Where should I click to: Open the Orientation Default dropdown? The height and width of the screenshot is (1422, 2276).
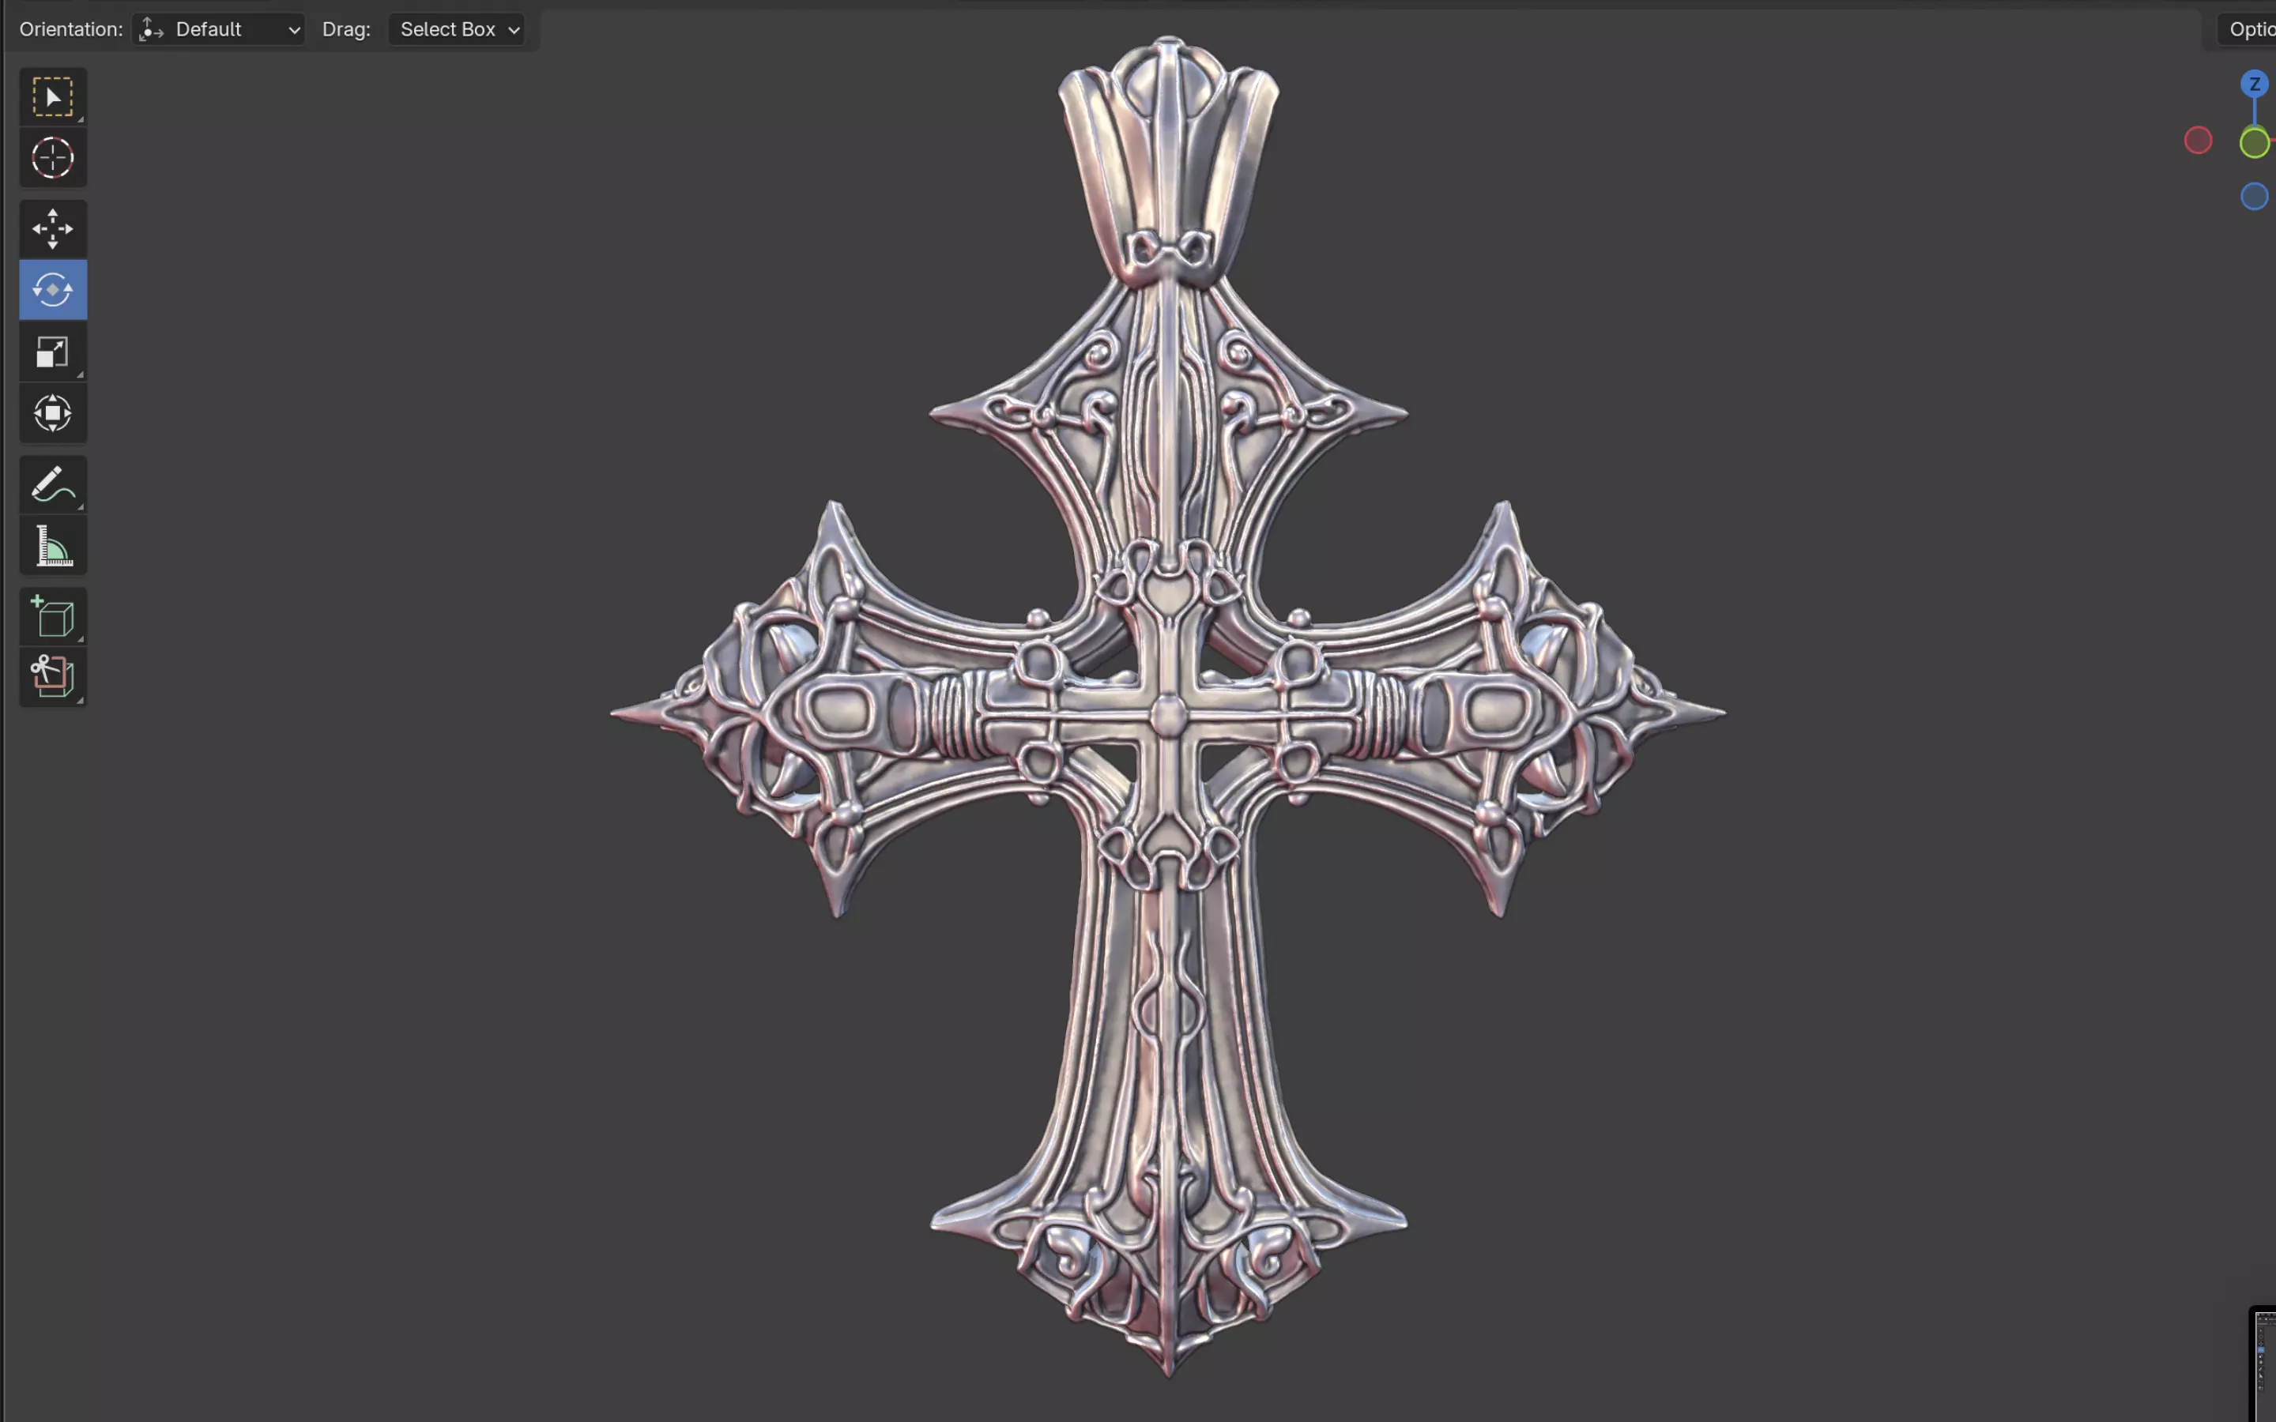219,29
